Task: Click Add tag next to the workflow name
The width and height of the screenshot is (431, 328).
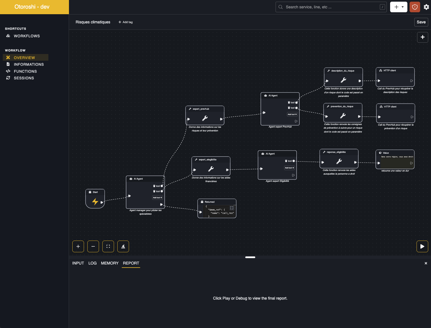Action: [x=126, y=22]
